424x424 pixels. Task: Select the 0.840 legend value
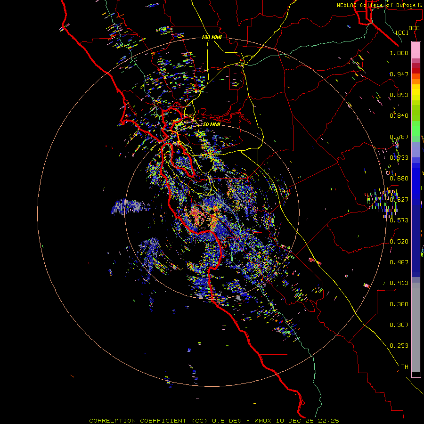tap(399, 116)
